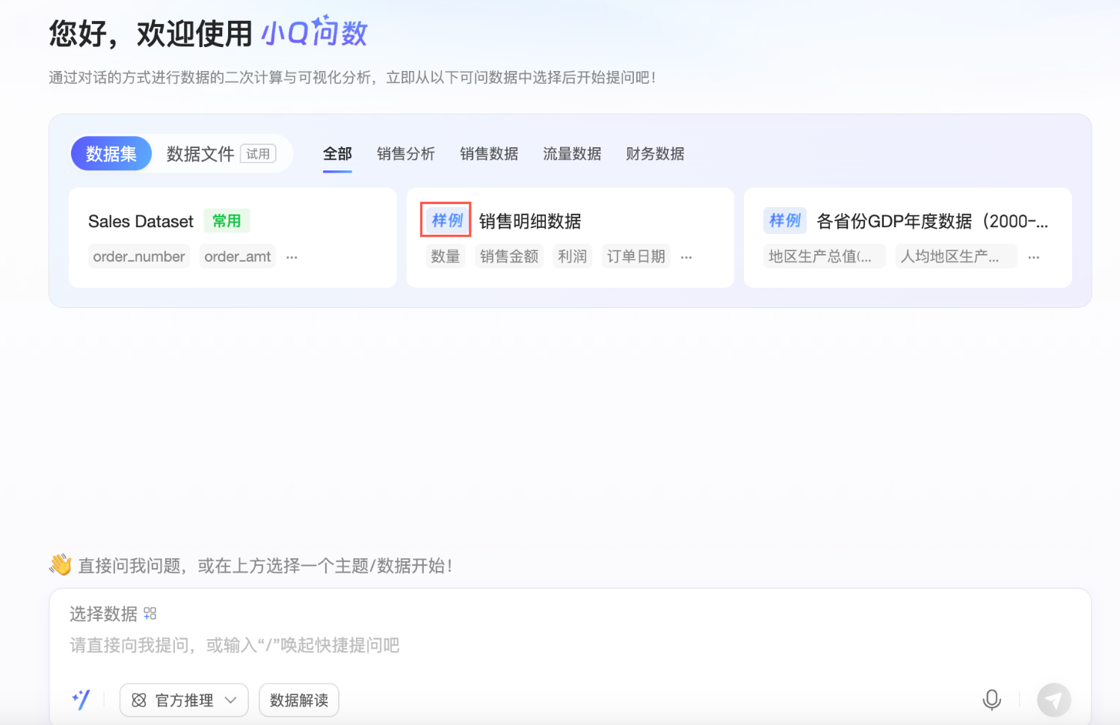Open the Sales Dataset card
The width and height of the screenshot is (1120, 725).
(x=233, y=238)
